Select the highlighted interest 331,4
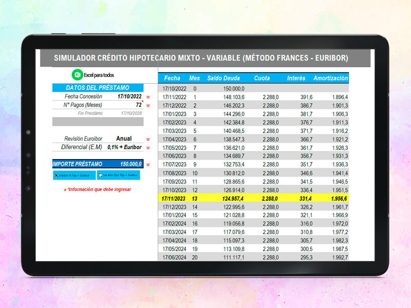411x308 pixels. point(305,199)
